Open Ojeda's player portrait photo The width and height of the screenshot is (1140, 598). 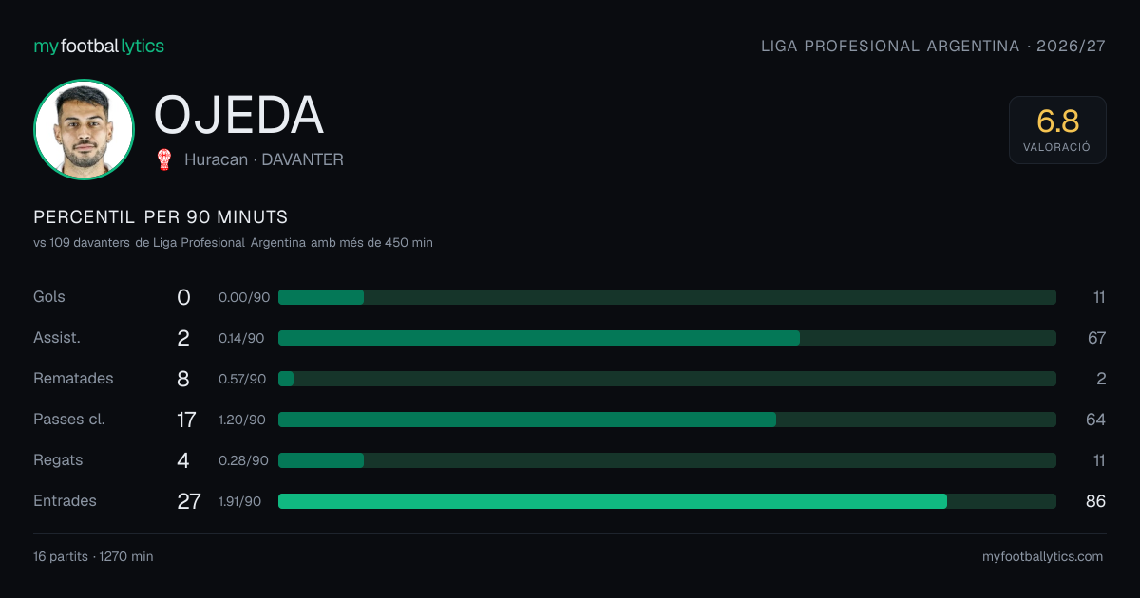tap(84, 129)
